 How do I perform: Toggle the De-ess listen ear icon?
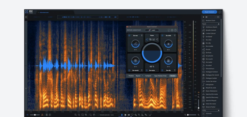(x=142, y=36)
